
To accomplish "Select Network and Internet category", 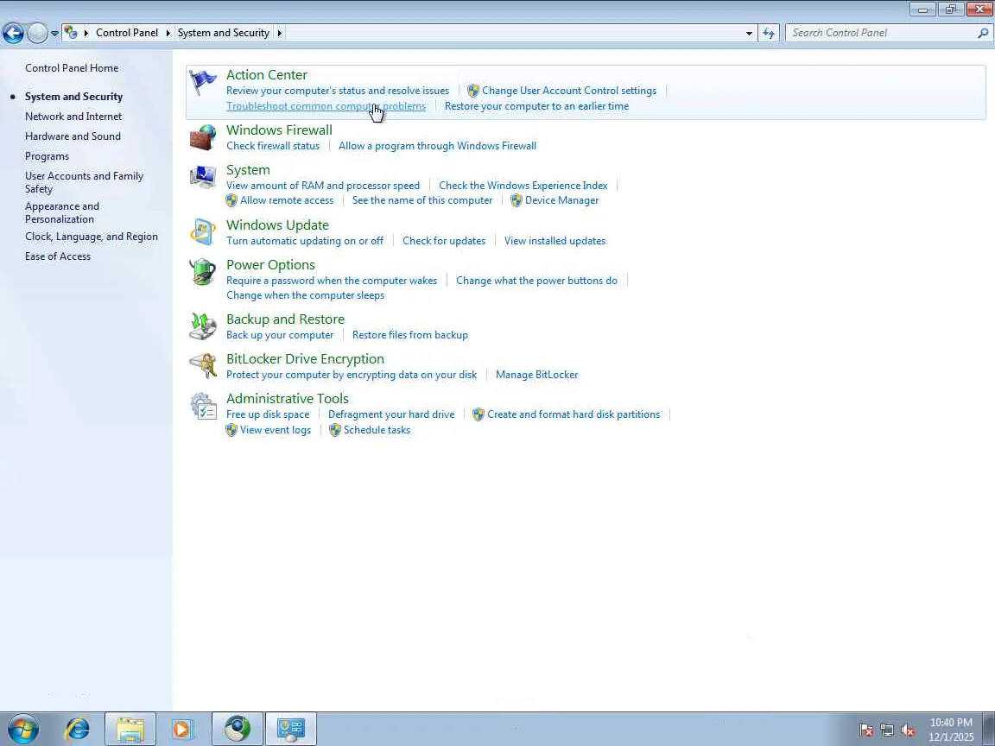I will pyautogui.click(x=73, y=116).
